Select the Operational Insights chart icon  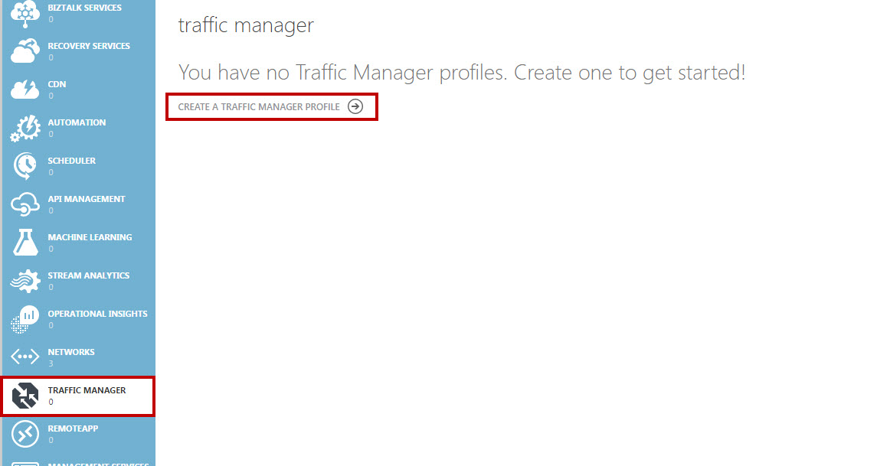pos(25,318)
